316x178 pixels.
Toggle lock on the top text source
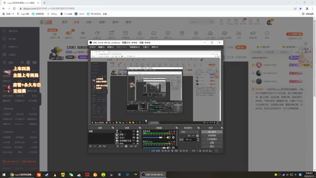tap(137, 131)
